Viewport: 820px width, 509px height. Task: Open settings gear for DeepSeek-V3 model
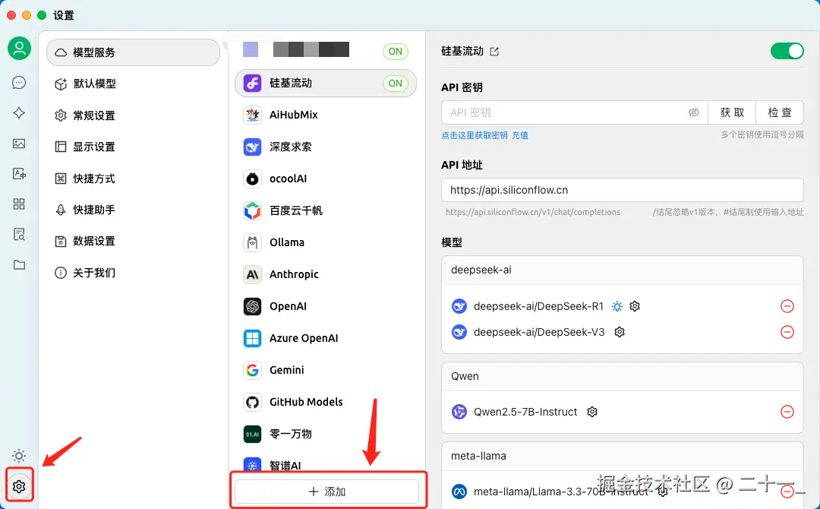(620, 332)
